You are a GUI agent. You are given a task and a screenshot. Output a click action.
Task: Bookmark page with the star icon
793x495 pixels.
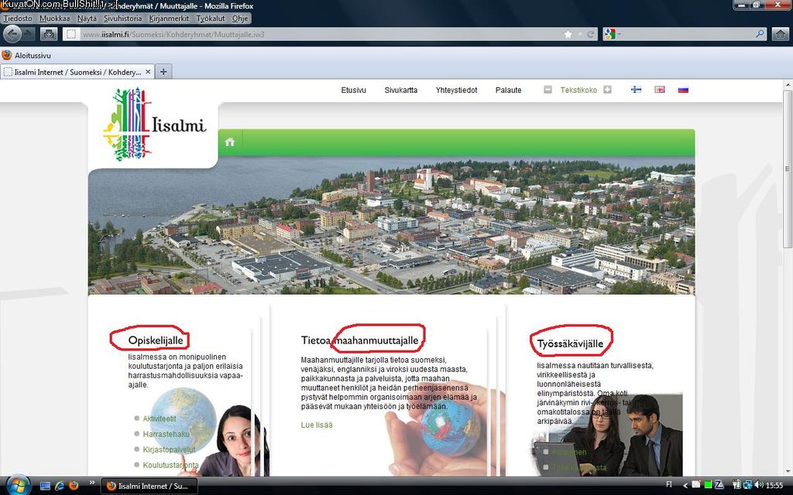[x=568, y=34]
